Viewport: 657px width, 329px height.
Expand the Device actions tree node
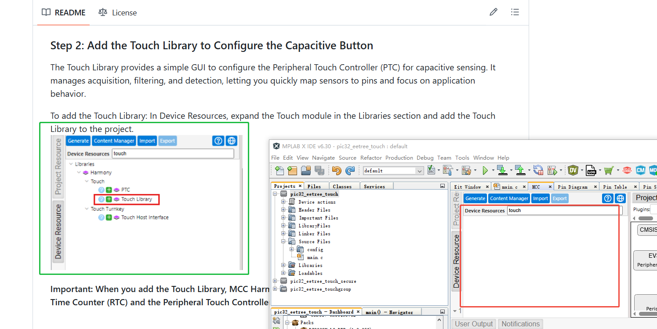[x=283, y=202]
